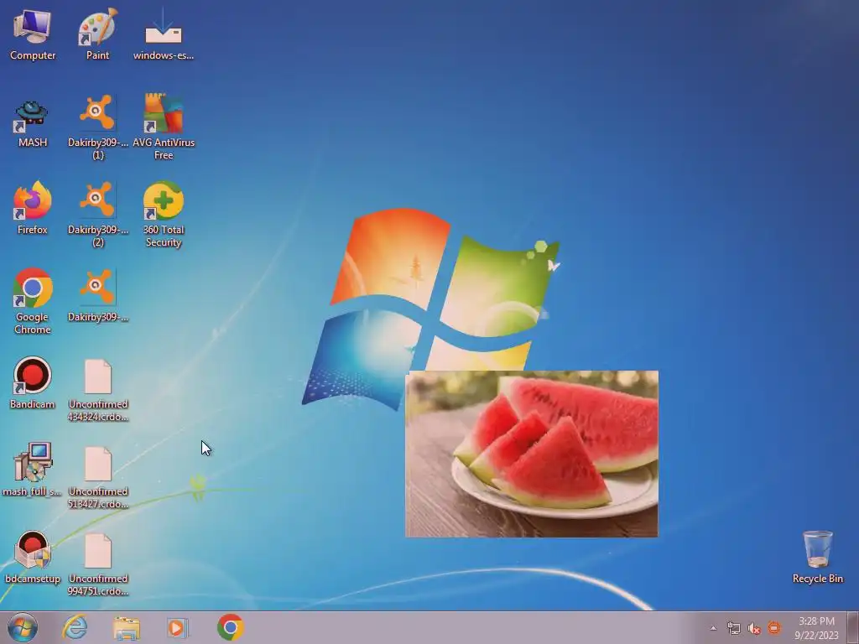Select the bdcamsetup installer icon

click(x=33, y=558)
